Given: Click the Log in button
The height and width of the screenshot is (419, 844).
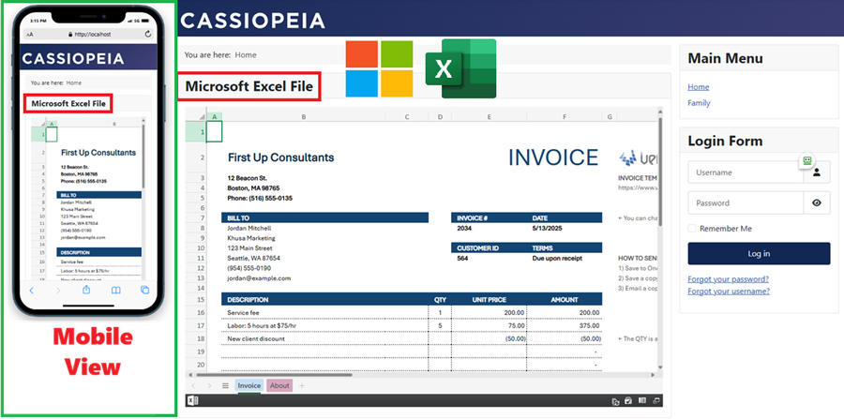Looking at the screenshot, I should (759, 254).
